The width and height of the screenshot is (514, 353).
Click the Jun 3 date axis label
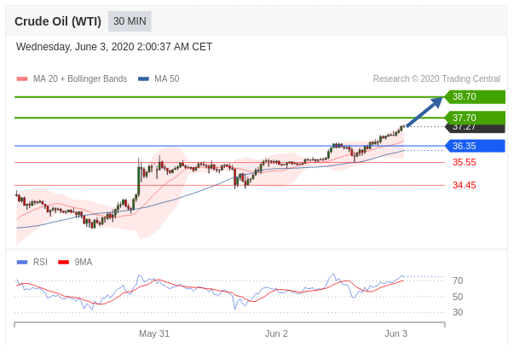pos(396,333)
